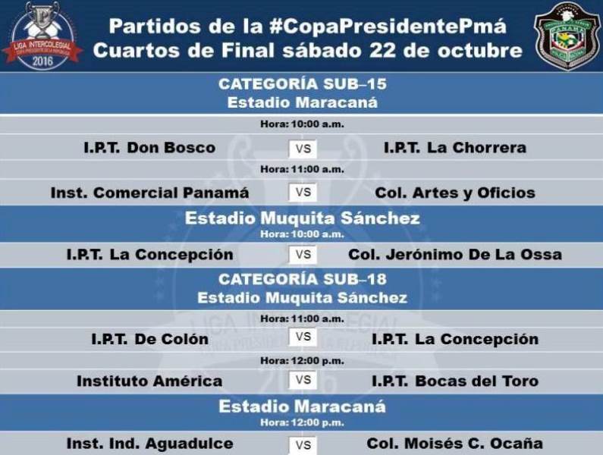Click team name Col. Moisés C. Ocaña

click(x=454, y=444)
